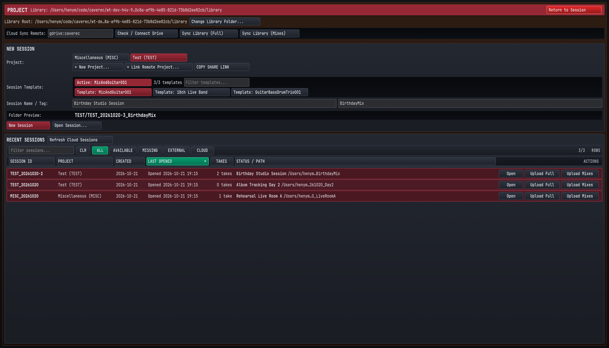
Task: Run Sync Library (Full)
Action: pyautogui.click(x=208, y=33)
